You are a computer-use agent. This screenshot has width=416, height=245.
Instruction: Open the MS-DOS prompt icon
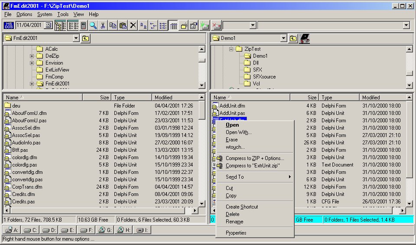9,26
